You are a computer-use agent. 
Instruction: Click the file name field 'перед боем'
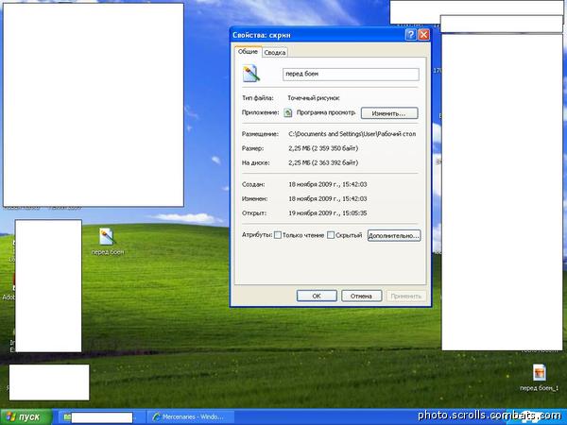click(x=351, y=74)
